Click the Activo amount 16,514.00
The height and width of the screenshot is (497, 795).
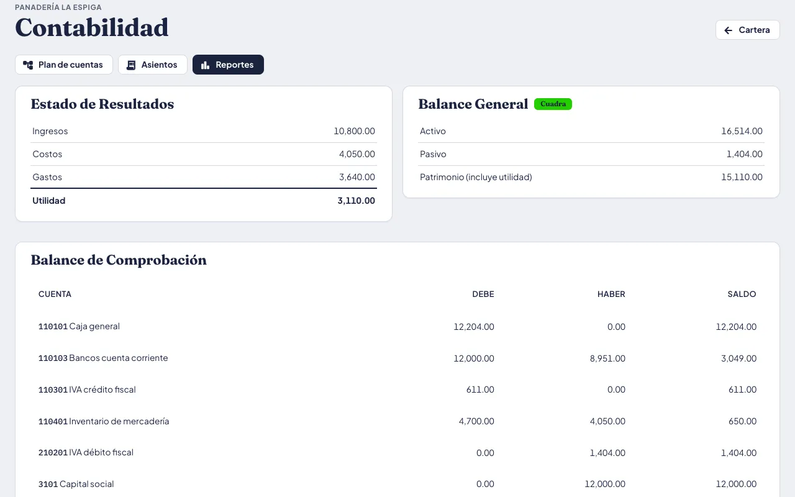tap(742, 131)
